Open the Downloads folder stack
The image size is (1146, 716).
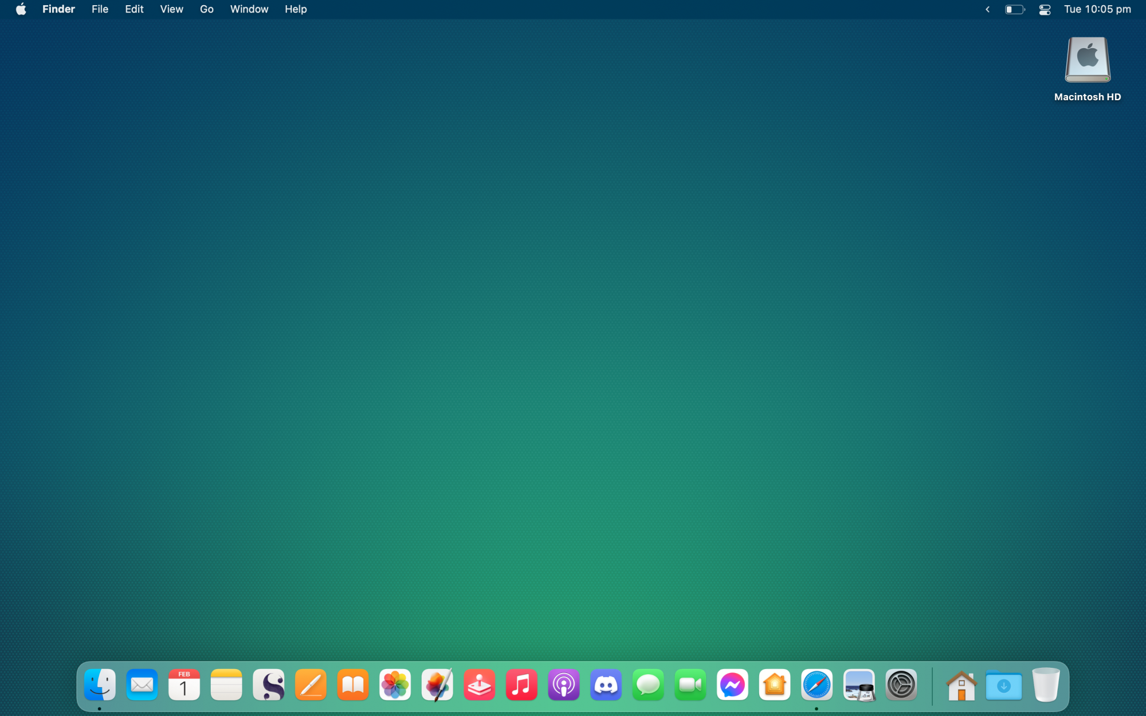tap(1003, 685)
